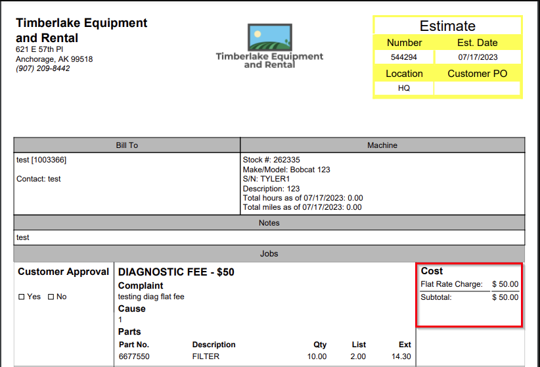Image resolution: width=540 pixels, height=367 pixels.
Task: Click the Timberlake Equipment logo image
Action: [x=269, y=46]
